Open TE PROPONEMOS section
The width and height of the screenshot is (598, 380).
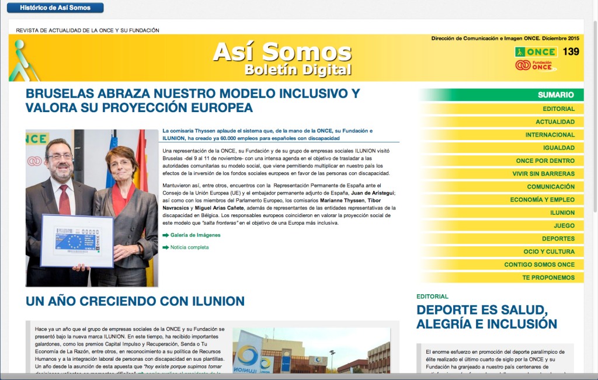tap(502, 277)
